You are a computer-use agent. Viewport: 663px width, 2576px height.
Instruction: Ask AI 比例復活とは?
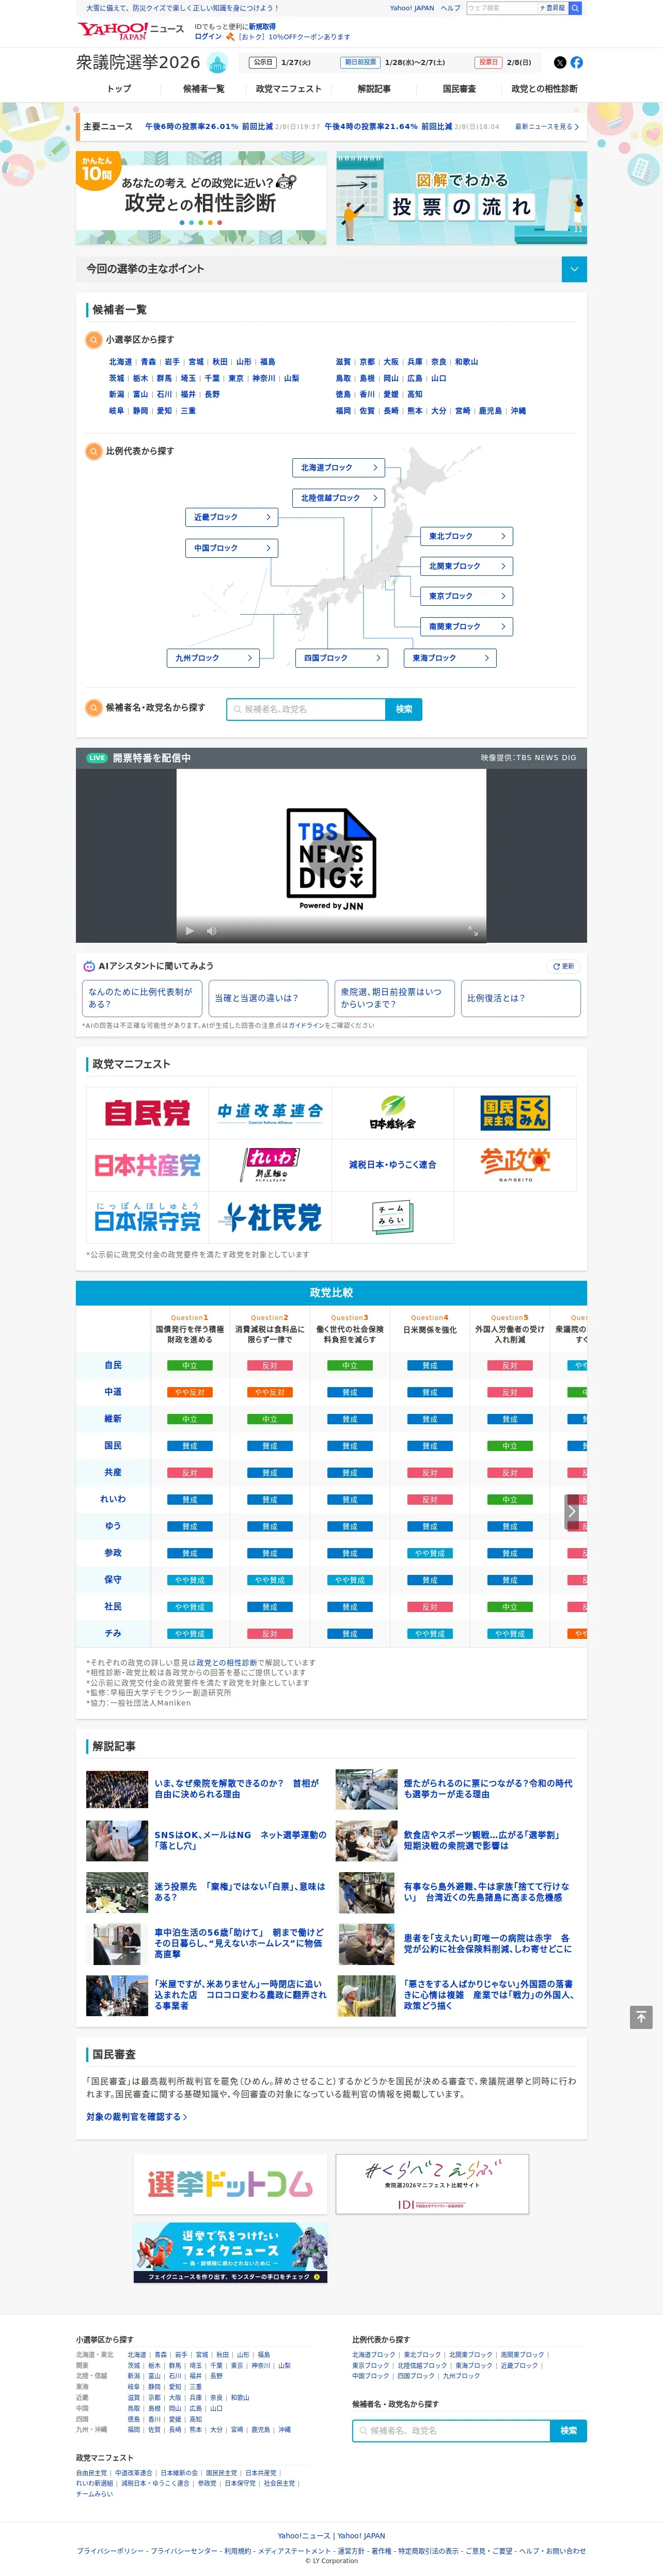click(x=521, y=998)
